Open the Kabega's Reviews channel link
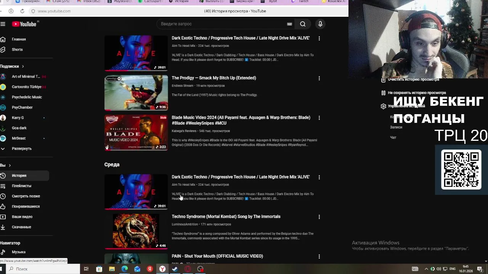Viewport: 488px width, 274px height. click(x=184, y=131)
